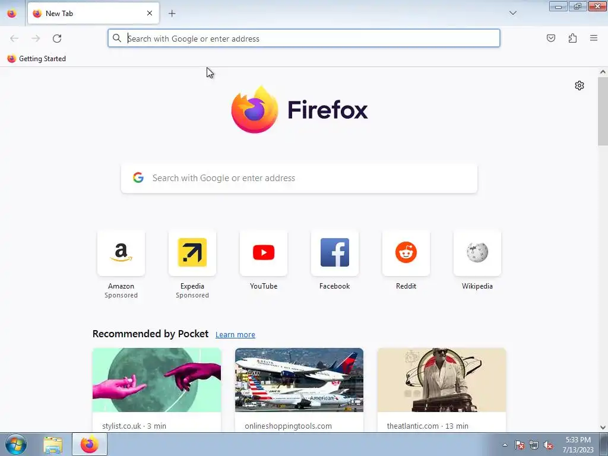Click the muted volume tray icon
The width and height of the screenshot is (608, 456).
click(x=548, y=445)
